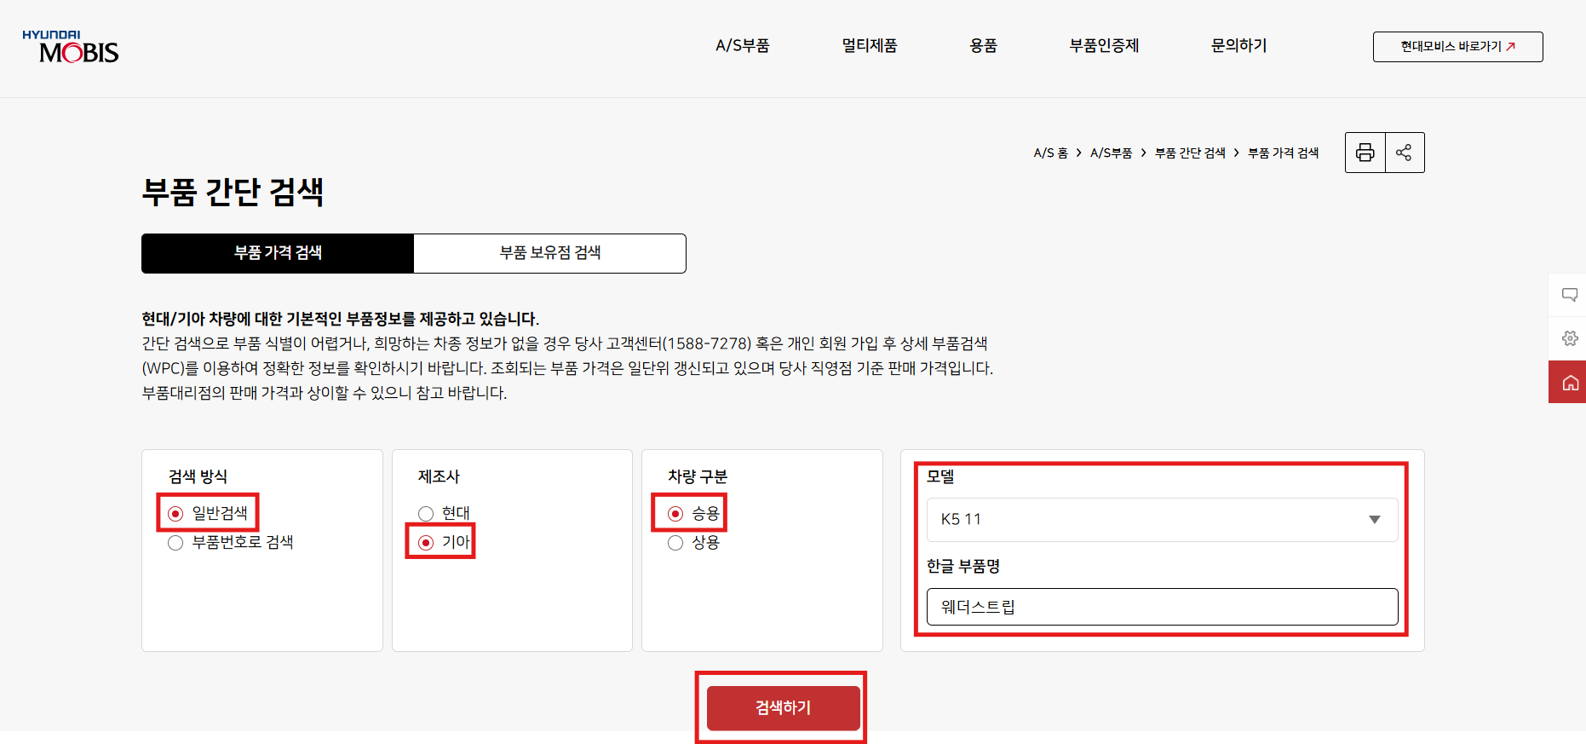Open the 문의하기 menu
Viewport: 1586px width, 744px height.
click(1238, 46)
